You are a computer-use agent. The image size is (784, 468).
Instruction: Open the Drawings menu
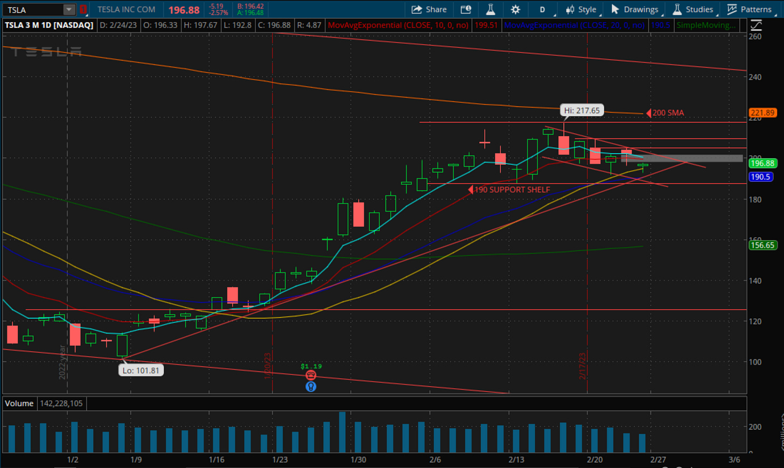(635, 10)
